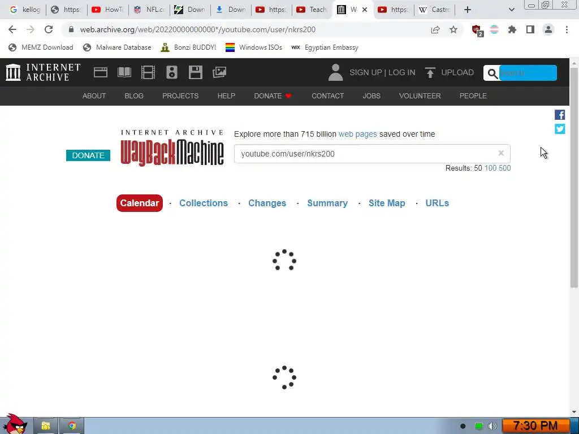The width and height of the screenshot is (579, 434).
Task: Open the Malware Database bookmark
Action: tap(117, 47)
